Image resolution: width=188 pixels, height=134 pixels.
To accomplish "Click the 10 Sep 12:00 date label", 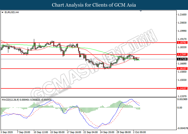I will [x=40, y=132].
